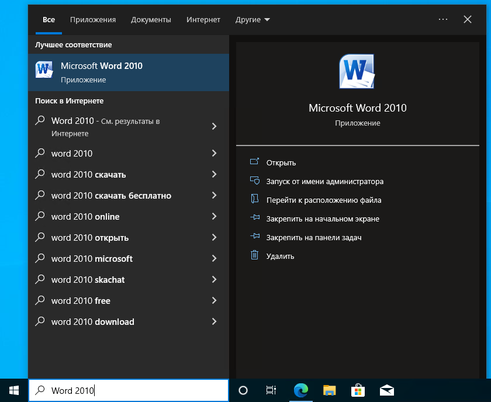Image resolution: width=491 pixels, height=402 pixels.
Task: Open the Windows Start menu
Action: point(14,390)
